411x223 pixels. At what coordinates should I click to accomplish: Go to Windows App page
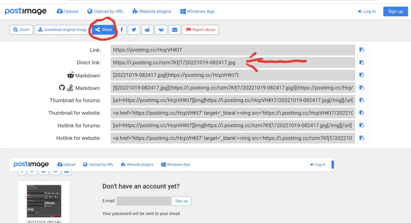[x=197, y=11]
